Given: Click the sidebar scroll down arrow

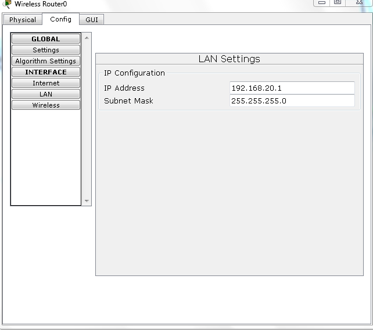Looking at the screenshot, I should click(x=87, y=201).
